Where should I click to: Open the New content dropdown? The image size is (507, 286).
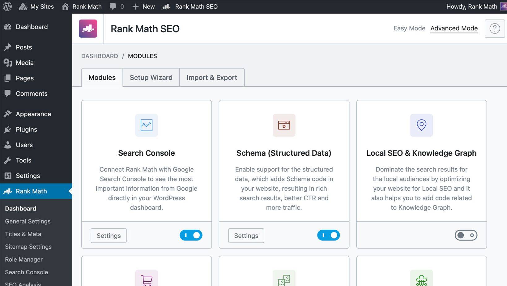[x=143, y=6]
